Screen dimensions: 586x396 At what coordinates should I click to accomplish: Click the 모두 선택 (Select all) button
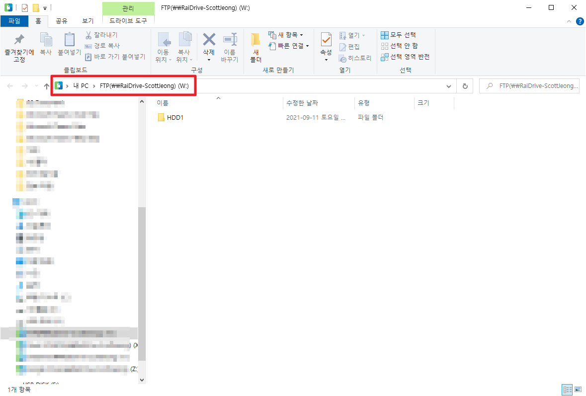coord(398,34)
